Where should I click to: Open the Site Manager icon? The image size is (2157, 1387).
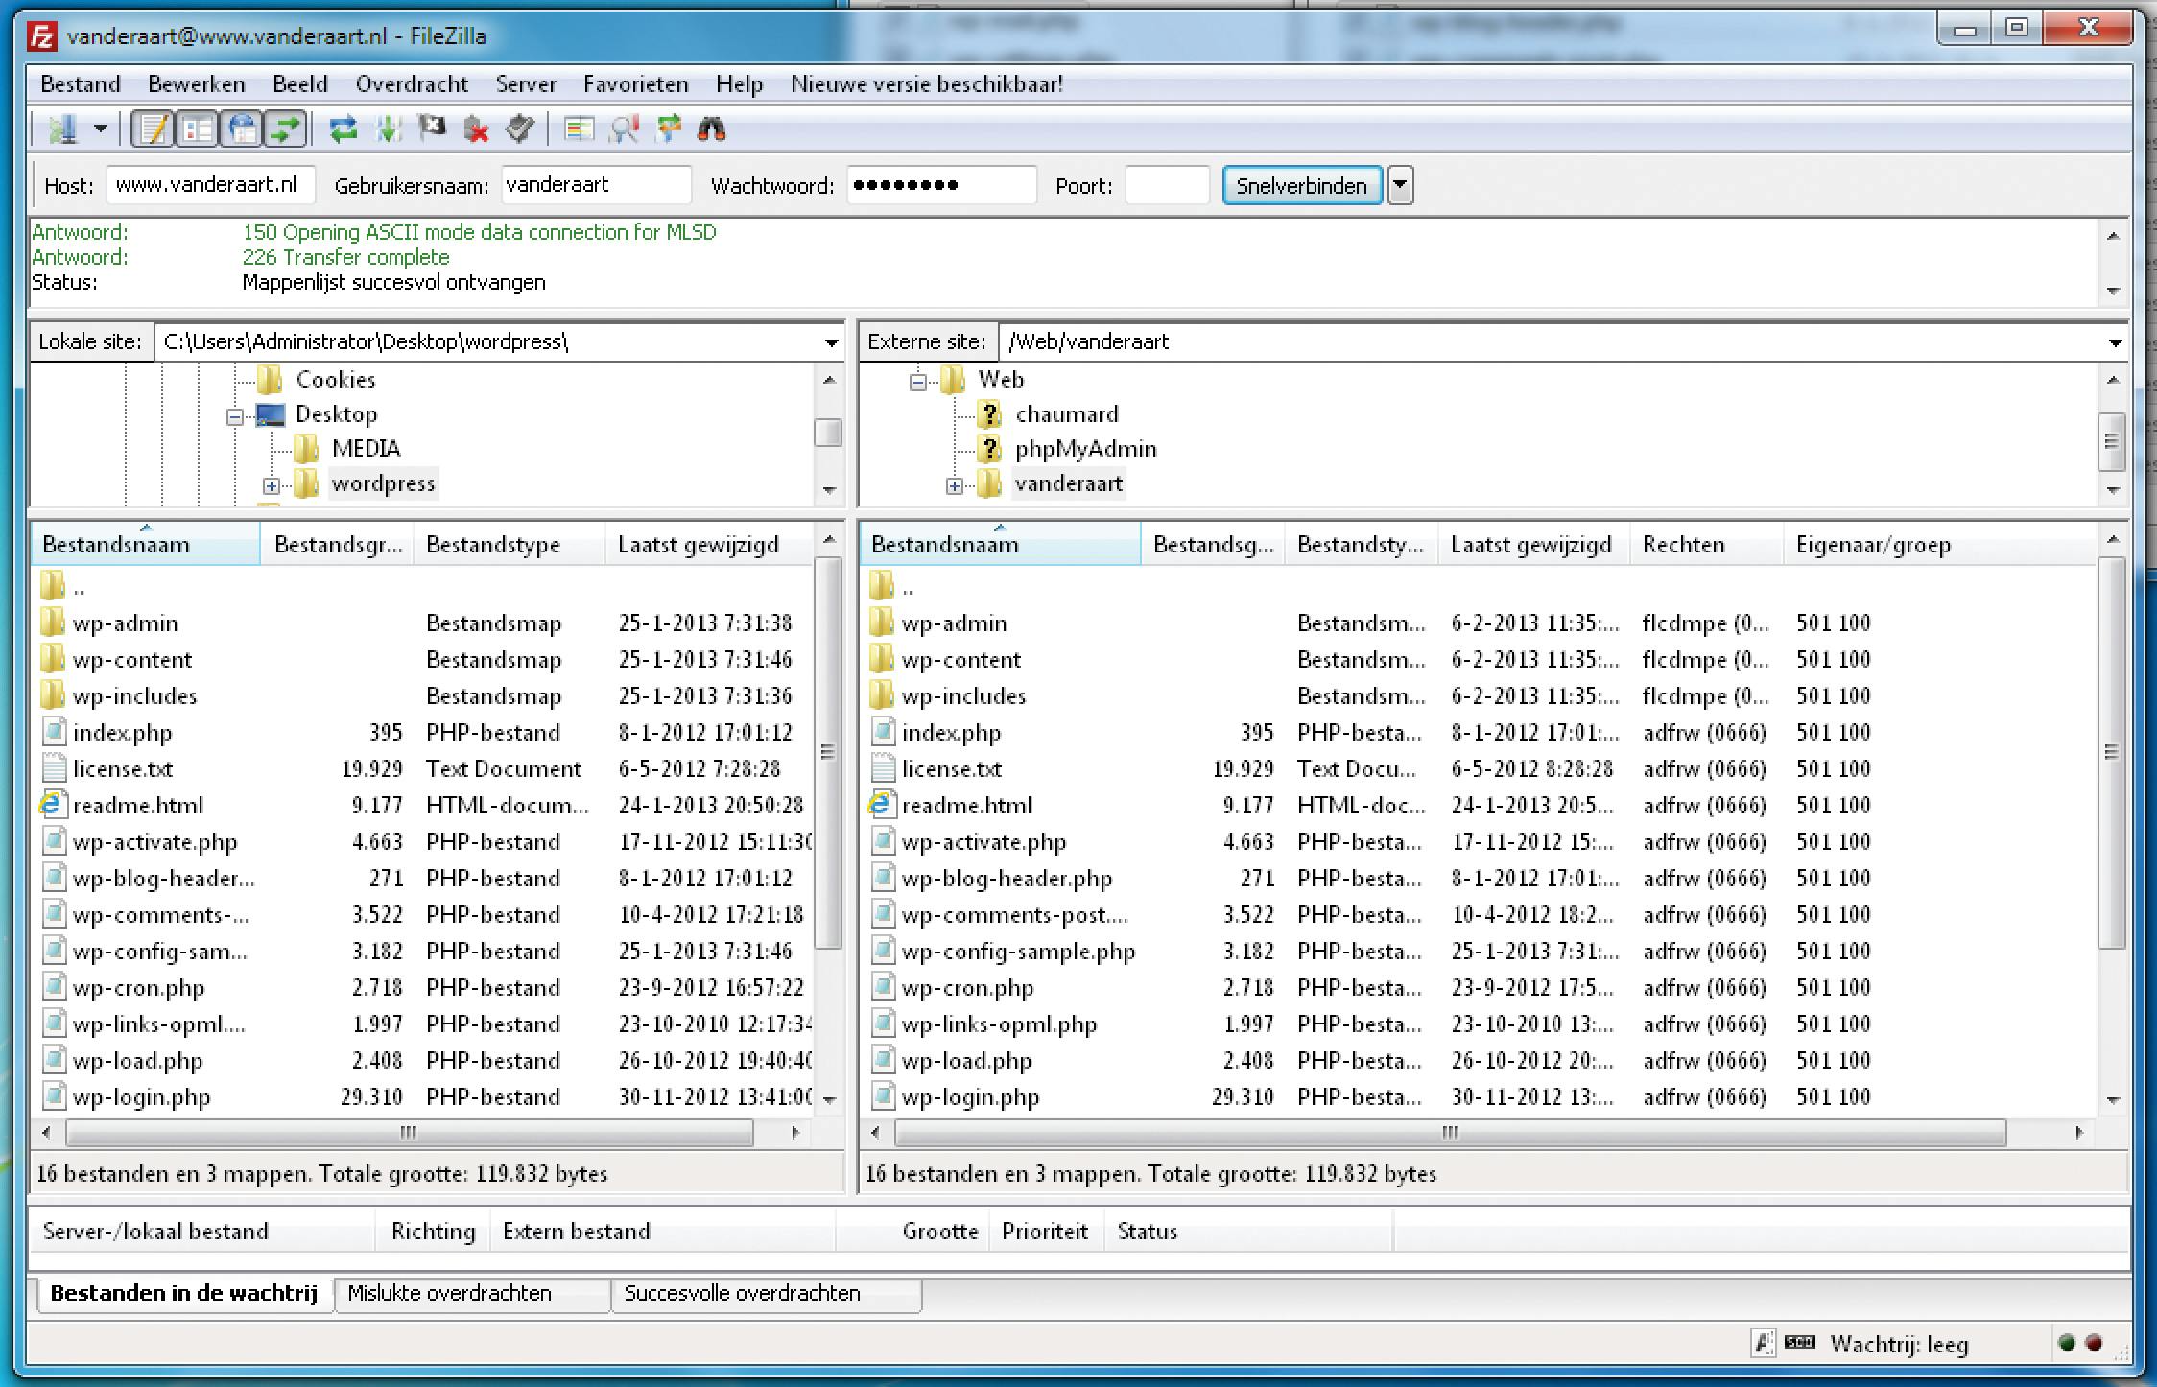point(63,129)
